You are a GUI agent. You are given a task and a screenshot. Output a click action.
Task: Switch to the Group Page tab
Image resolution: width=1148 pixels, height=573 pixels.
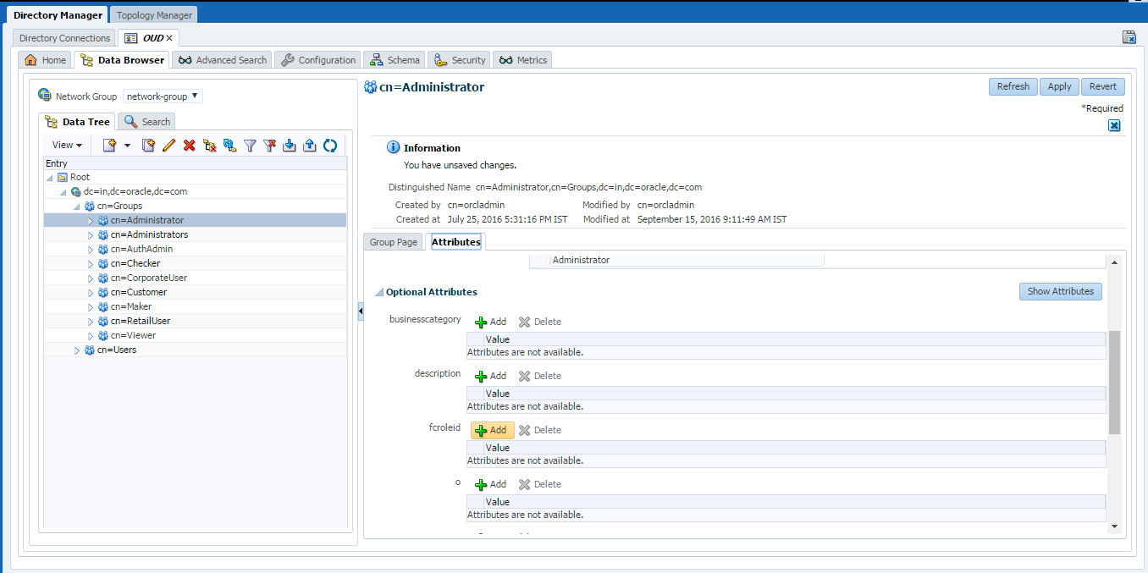pyautogui.click(x=394, y=242)
